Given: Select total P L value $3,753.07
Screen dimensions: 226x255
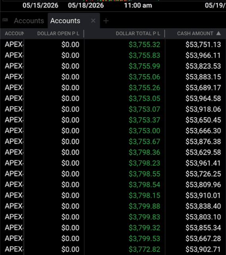Looking at the screenshot, I should point(144,109).
